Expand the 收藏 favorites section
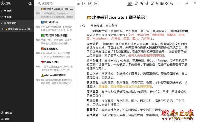 1,10
